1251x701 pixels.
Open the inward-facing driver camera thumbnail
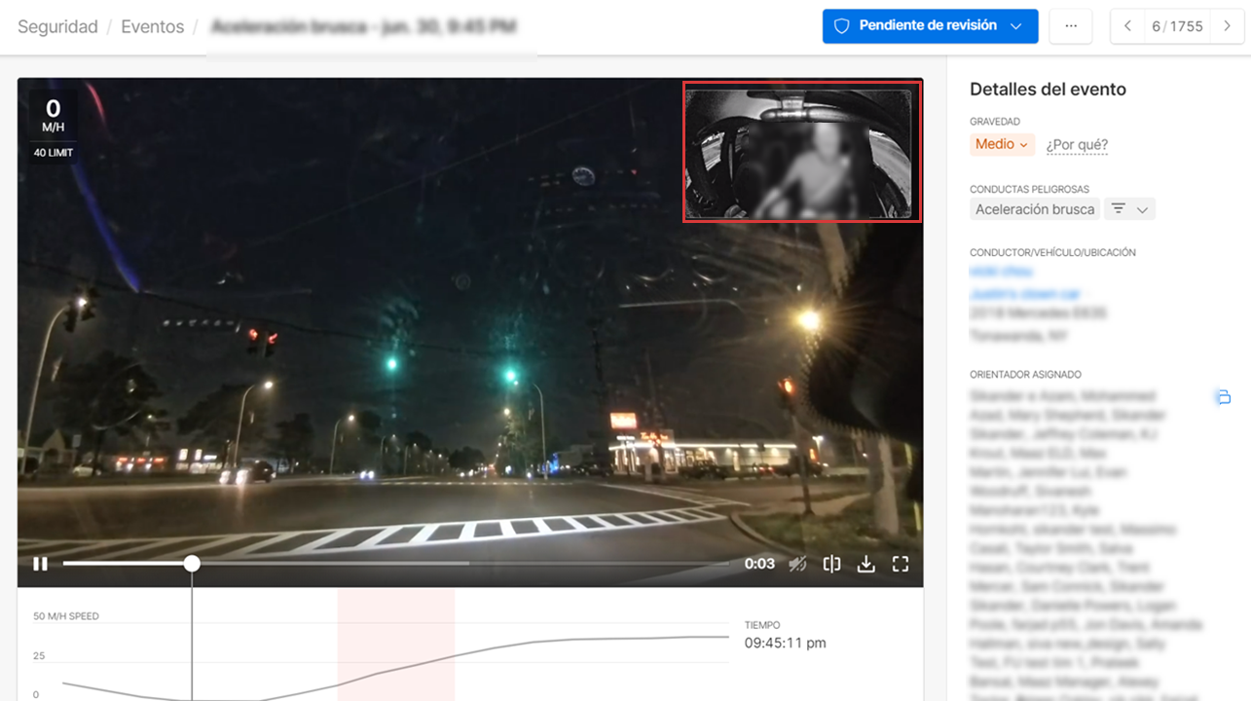801,153
